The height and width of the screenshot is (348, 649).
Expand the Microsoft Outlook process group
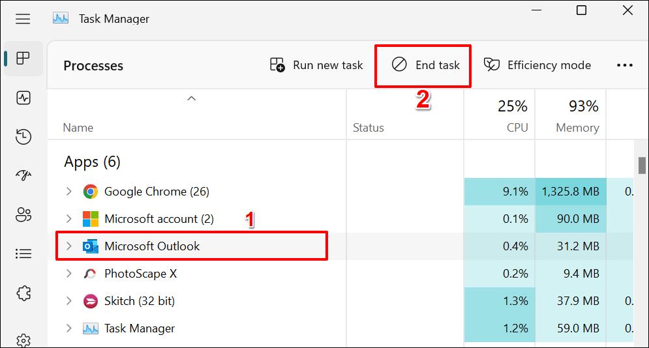tap(69, 246)
